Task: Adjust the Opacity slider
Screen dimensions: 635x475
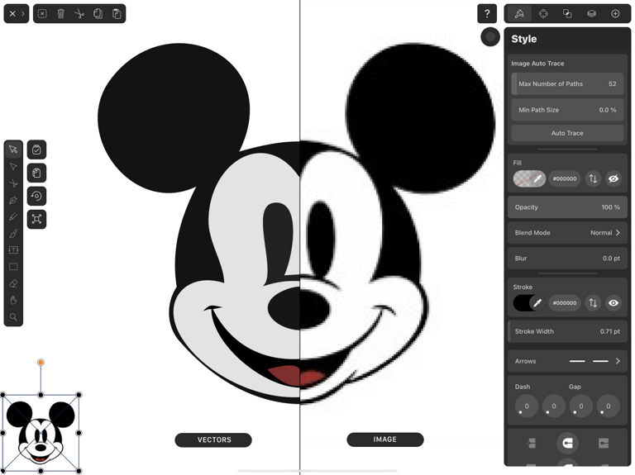Action: (x=567, y=207)
